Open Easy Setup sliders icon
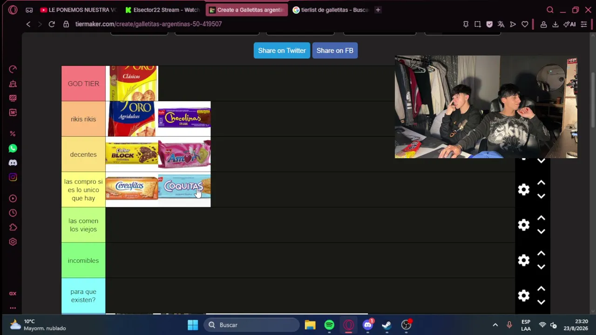 click(584, 24)
